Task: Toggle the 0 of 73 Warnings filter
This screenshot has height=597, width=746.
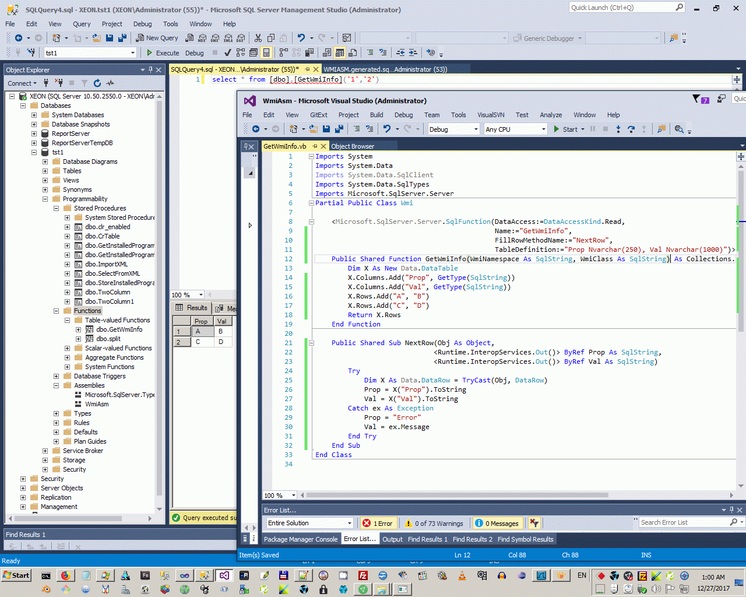Action: 434,523
